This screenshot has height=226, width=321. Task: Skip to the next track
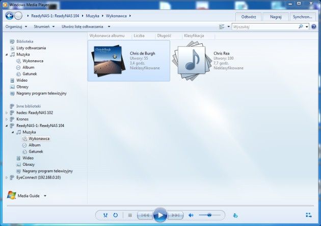[175, 215]
